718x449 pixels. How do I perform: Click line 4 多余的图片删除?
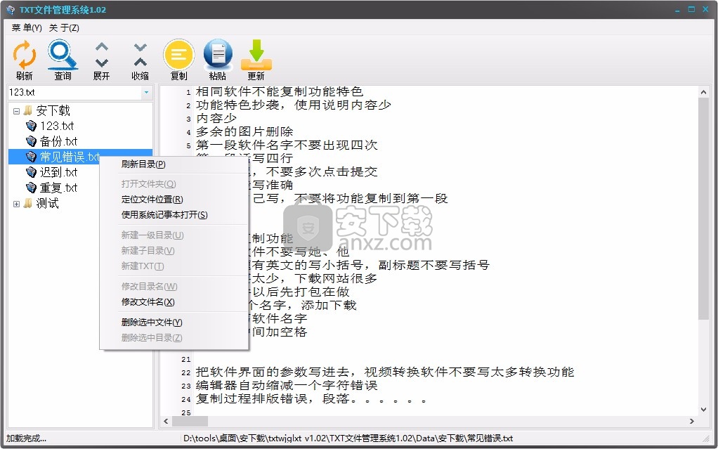(244, 132)
